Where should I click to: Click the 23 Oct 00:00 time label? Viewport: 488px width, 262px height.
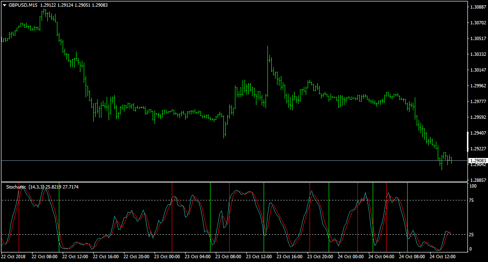pyautogui.click(x=167, y=257)
